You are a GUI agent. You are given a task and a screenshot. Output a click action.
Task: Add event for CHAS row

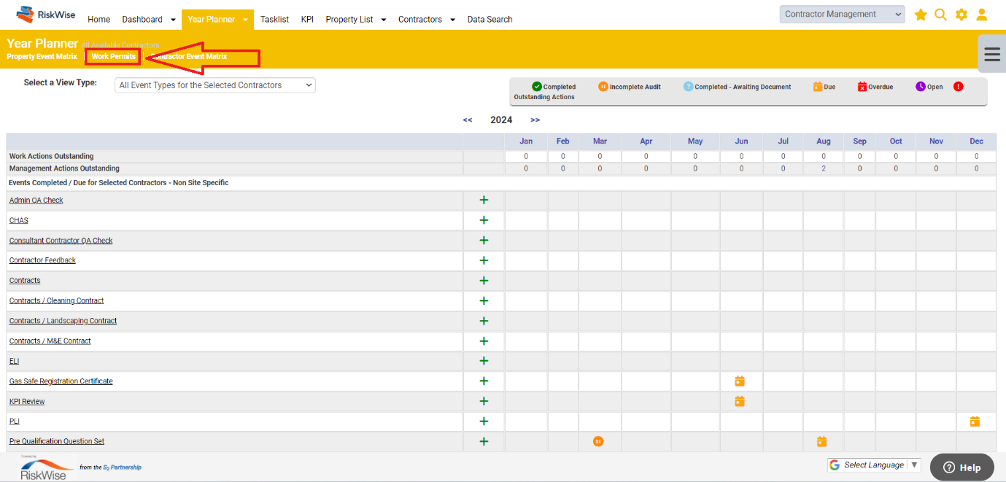click(484, 220)
